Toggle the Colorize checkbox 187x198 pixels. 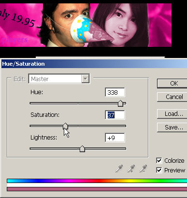[159, 160]
